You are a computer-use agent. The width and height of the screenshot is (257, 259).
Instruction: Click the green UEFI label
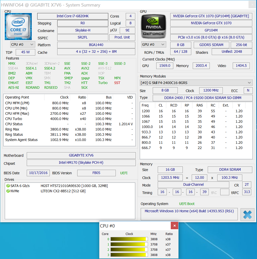[124, 173]
